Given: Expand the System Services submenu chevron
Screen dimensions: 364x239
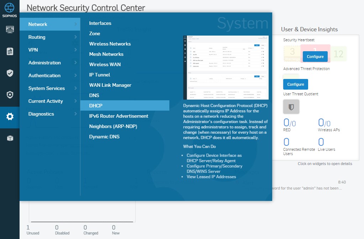Looking at the screenshot, I should 75,88.
